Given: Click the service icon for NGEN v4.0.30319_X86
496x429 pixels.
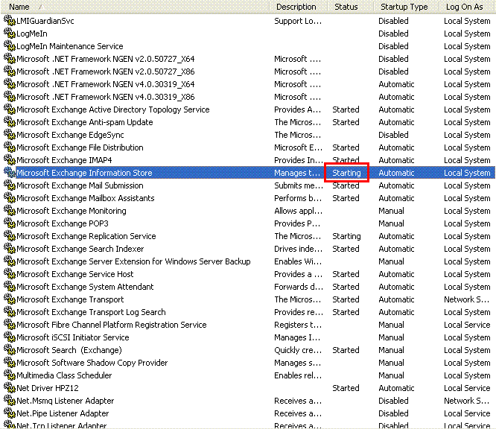Looking at the screenshot, I should [10, 97].
